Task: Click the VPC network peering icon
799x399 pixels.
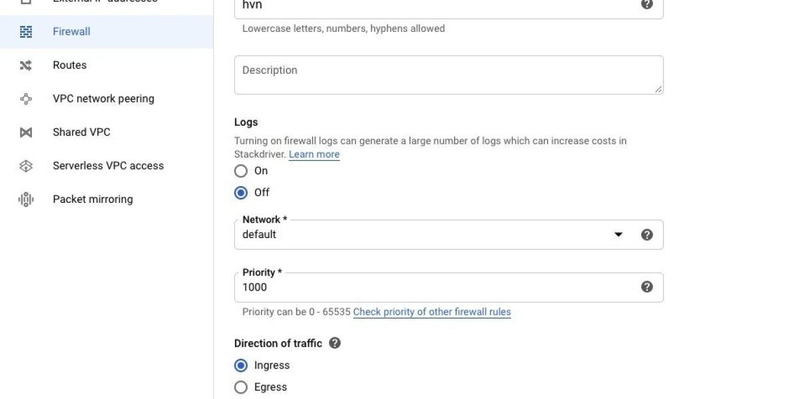Action: pos(26,99)
